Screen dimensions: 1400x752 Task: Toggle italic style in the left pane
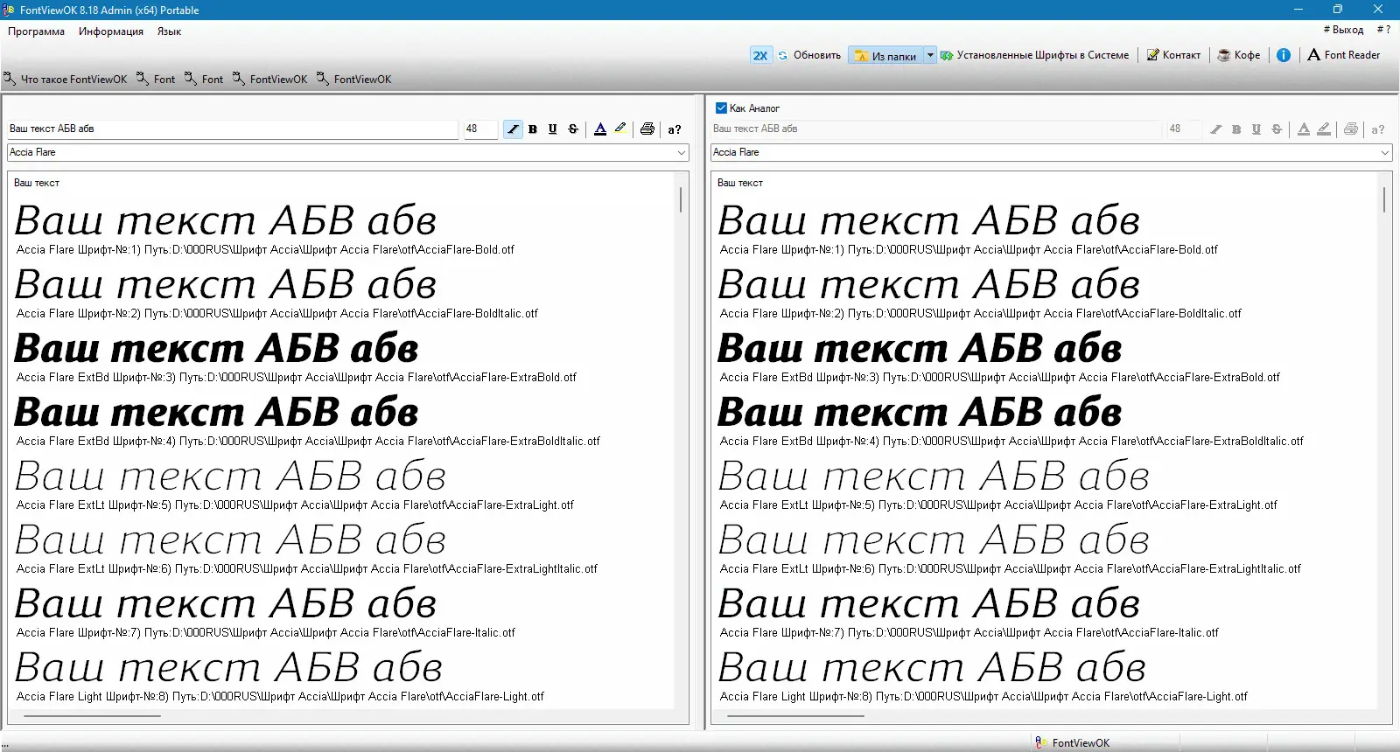[513, 129]
